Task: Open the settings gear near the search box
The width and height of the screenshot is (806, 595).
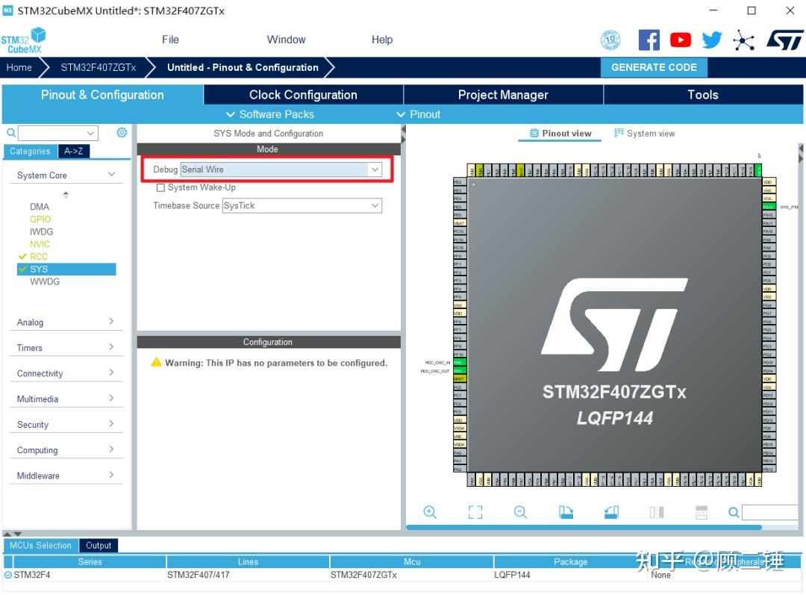Action: tap(122, 132)
